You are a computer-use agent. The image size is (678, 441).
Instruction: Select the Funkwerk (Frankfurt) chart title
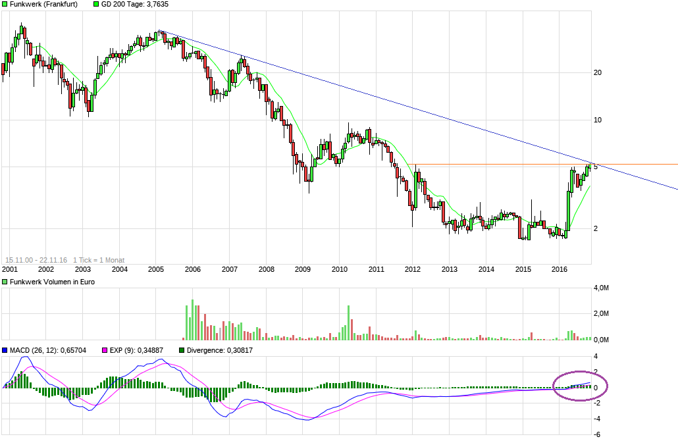point(43,5)
